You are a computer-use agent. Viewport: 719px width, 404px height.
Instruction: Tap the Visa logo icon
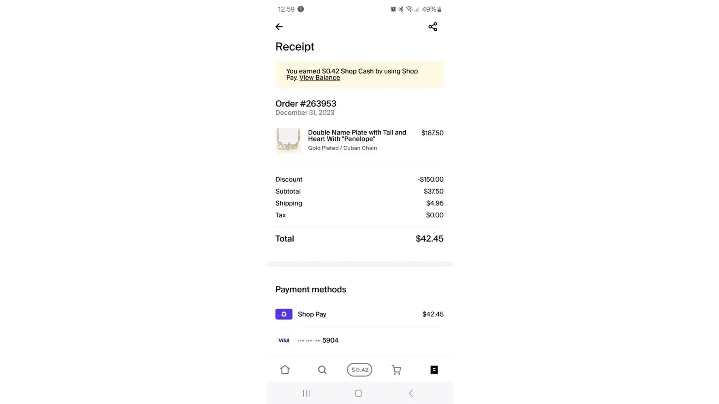(x=284, y=341)
